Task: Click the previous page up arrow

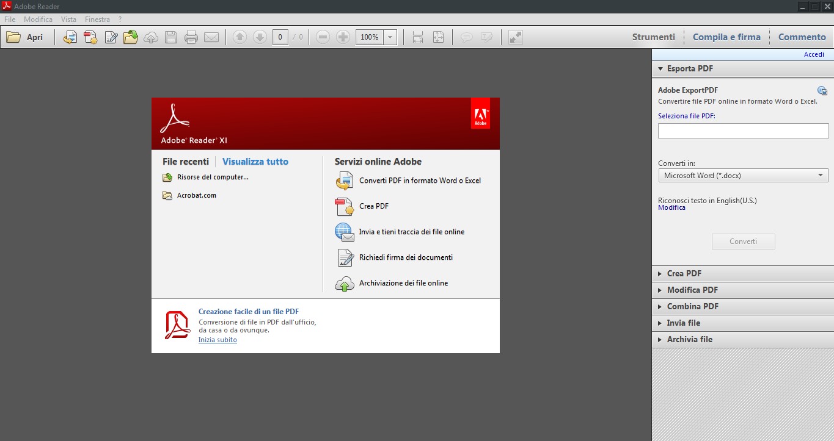Action: coord(240,37)
